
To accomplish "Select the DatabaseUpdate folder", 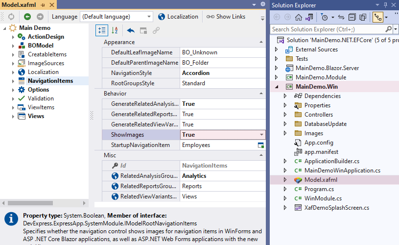I will point(326,124).
